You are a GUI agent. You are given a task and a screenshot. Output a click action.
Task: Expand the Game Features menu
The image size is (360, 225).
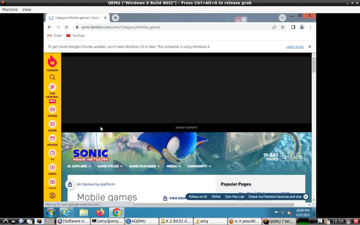pyautogui.click(x=145, y=166)
